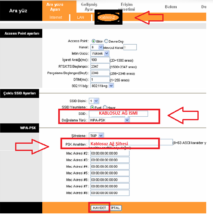Expand the Şifreleme TKIP dropdown
213x215 pixels.
pyautogui.click(x=96, y=136)
